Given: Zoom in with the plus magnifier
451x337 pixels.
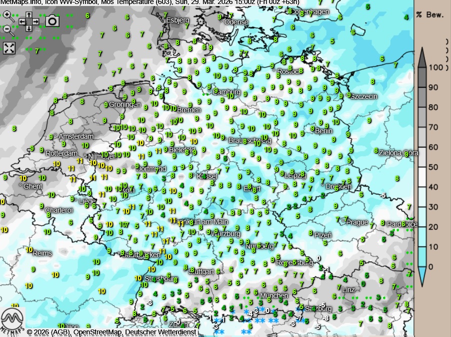Looking at the screenshot, I should tap(8, 15).
